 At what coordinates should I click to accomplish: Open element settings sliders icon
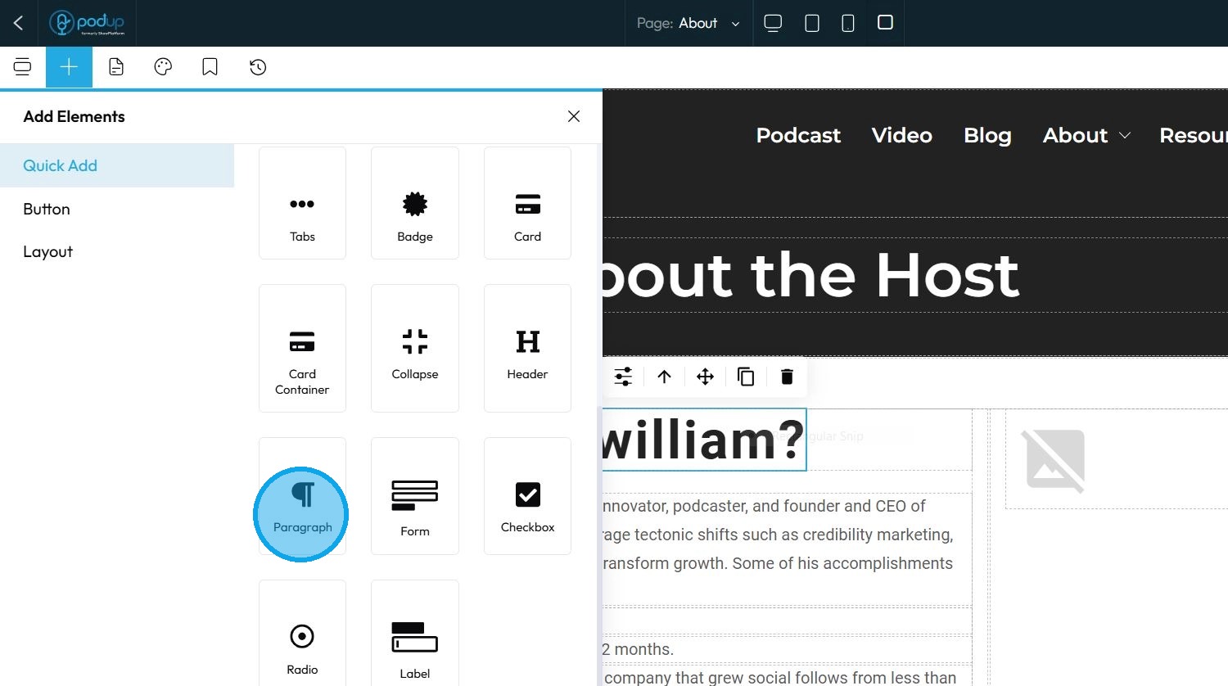click(x=623, y=377)
